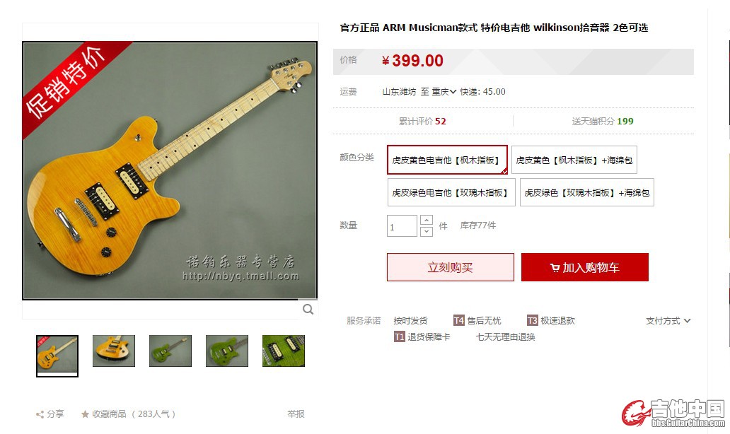This screenshot has width=730, height=434.
Task: Click the 吉他中国 logo in corner
Action: (x=673, y=413)
